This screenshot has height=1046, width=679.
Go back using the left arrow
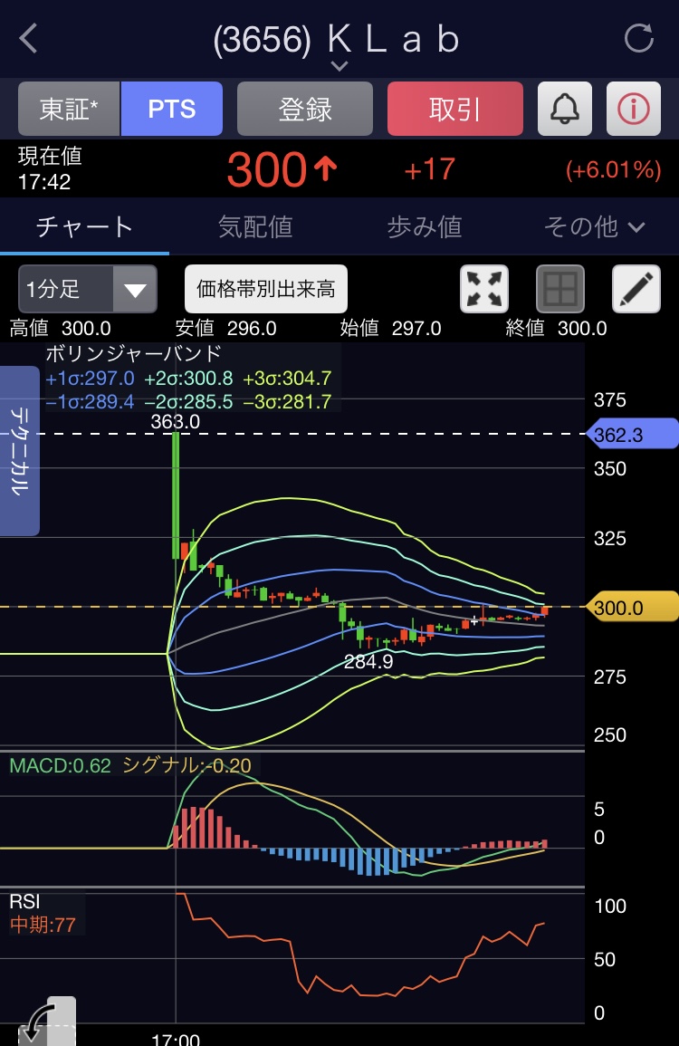[x=28, y=39]
